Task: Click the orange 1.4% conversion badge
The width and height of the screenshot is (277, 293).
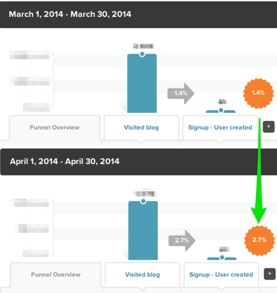Action: click(x=258, y=93)
